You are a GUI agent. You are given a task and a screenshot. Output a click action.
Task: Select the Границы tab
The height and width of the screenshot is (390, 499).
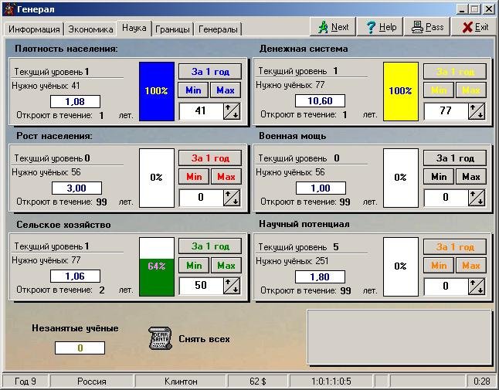pyautogui.click(x=172, y=29)
